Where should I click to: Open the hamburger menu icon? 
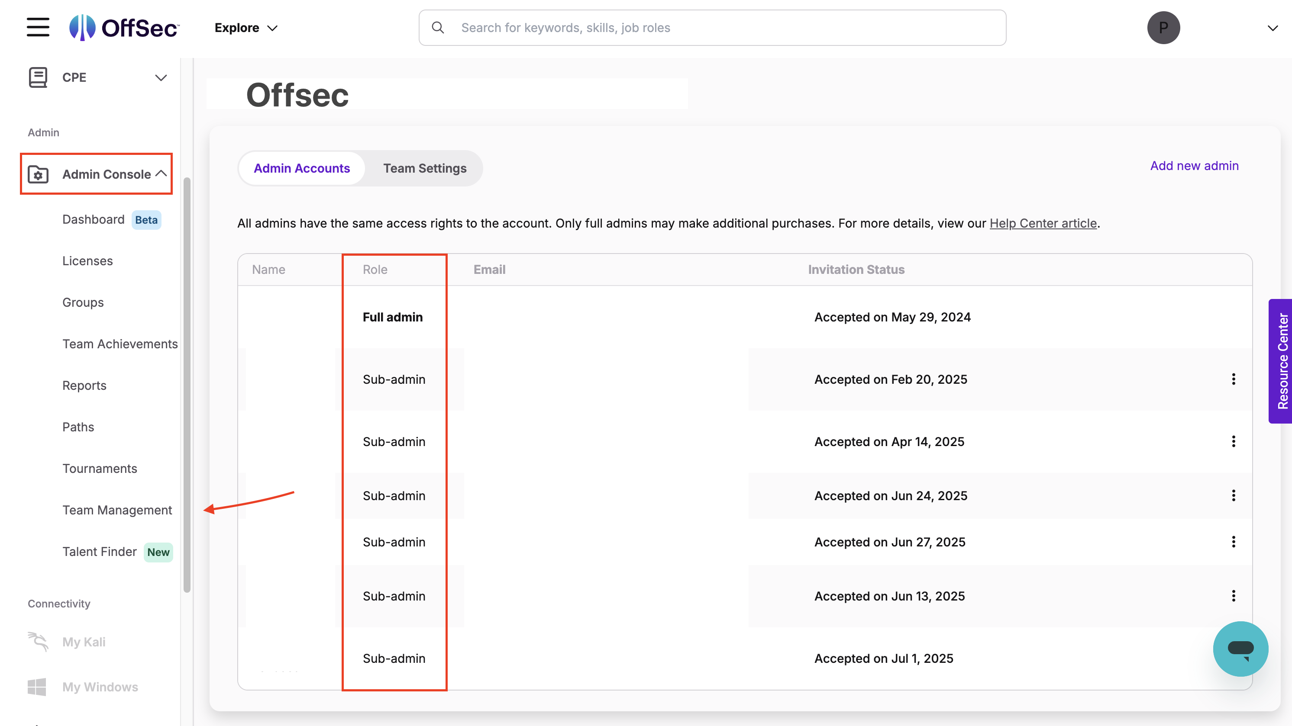[38, 28]
